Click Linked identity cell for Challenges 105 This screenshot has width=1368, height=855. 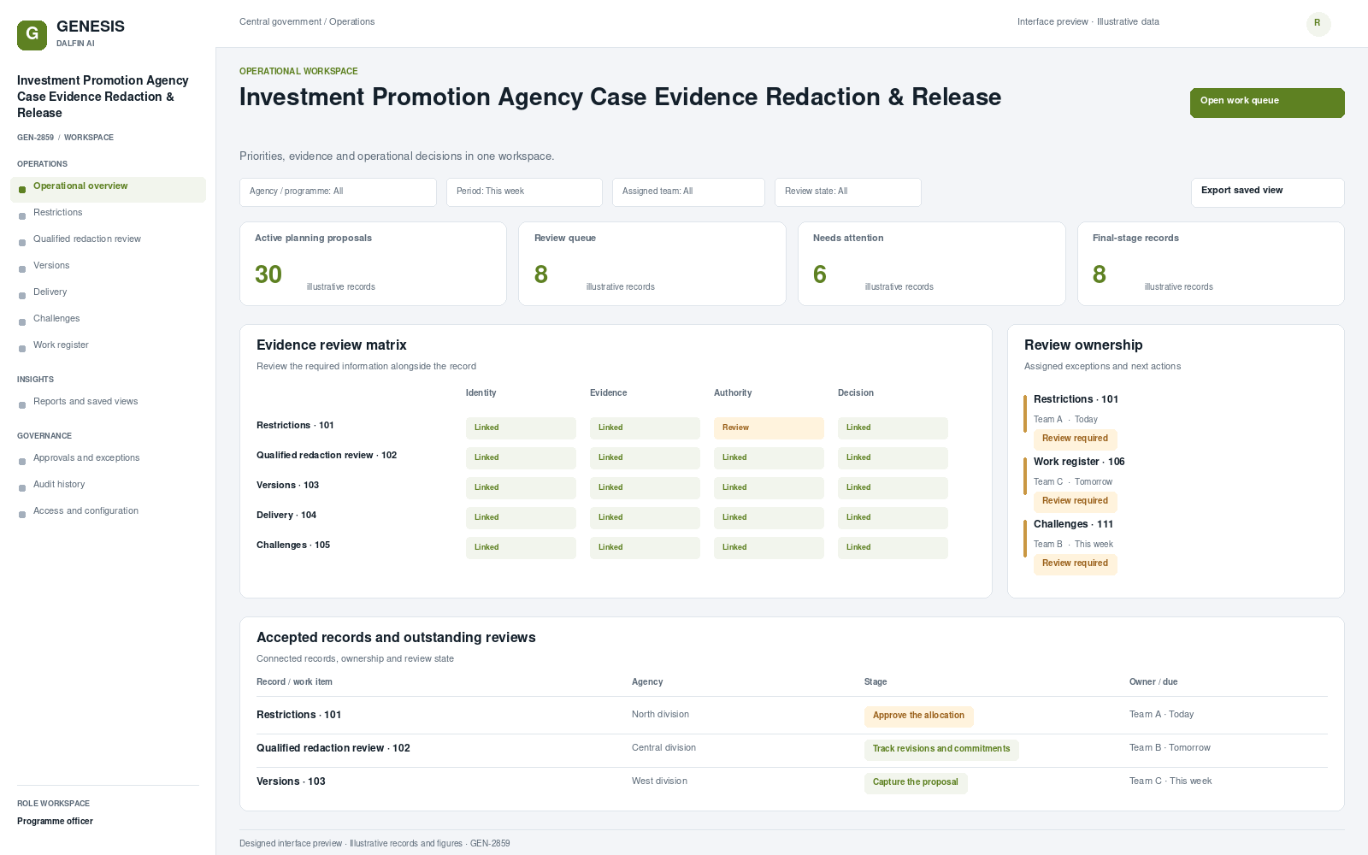click(521, 548)
